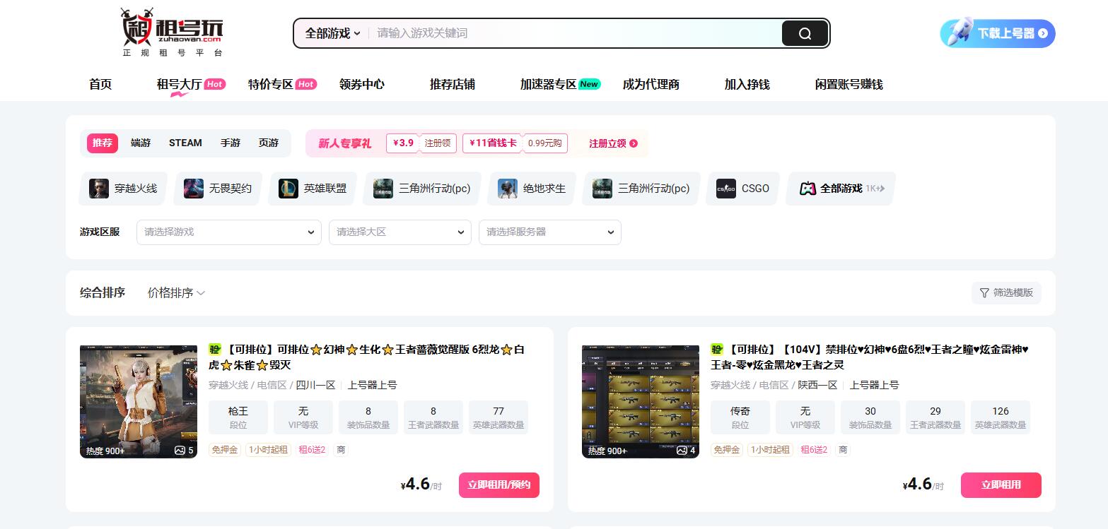Open the 请选择服务器 dropdown

[550, 232]
